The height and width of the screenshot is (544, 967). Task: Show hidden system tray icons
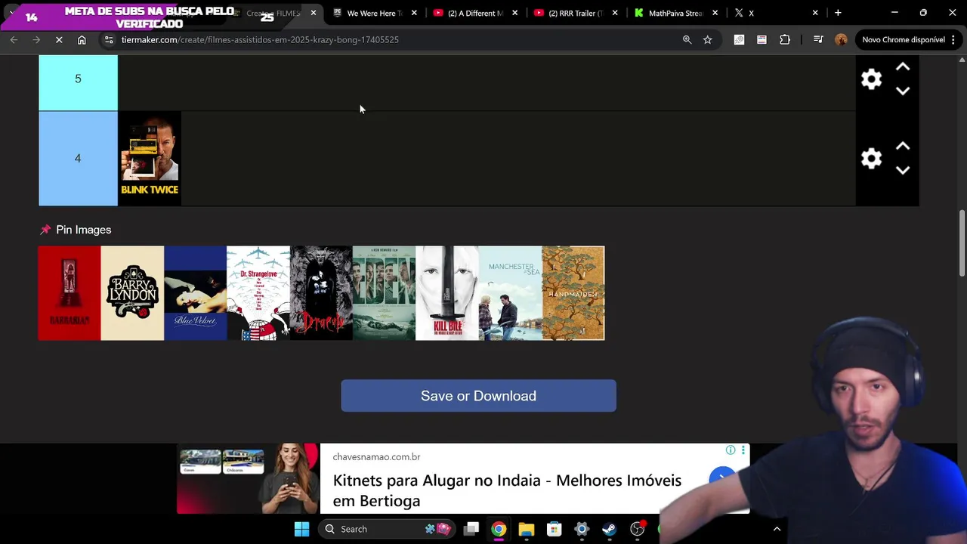coord(777,529)
